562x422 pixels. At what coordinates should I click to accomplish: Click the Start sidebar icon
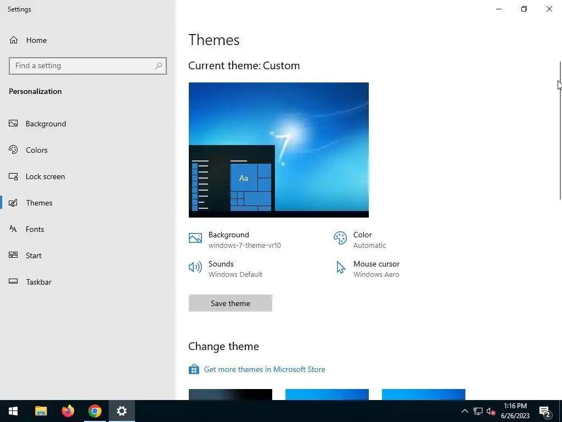point(13,255)
